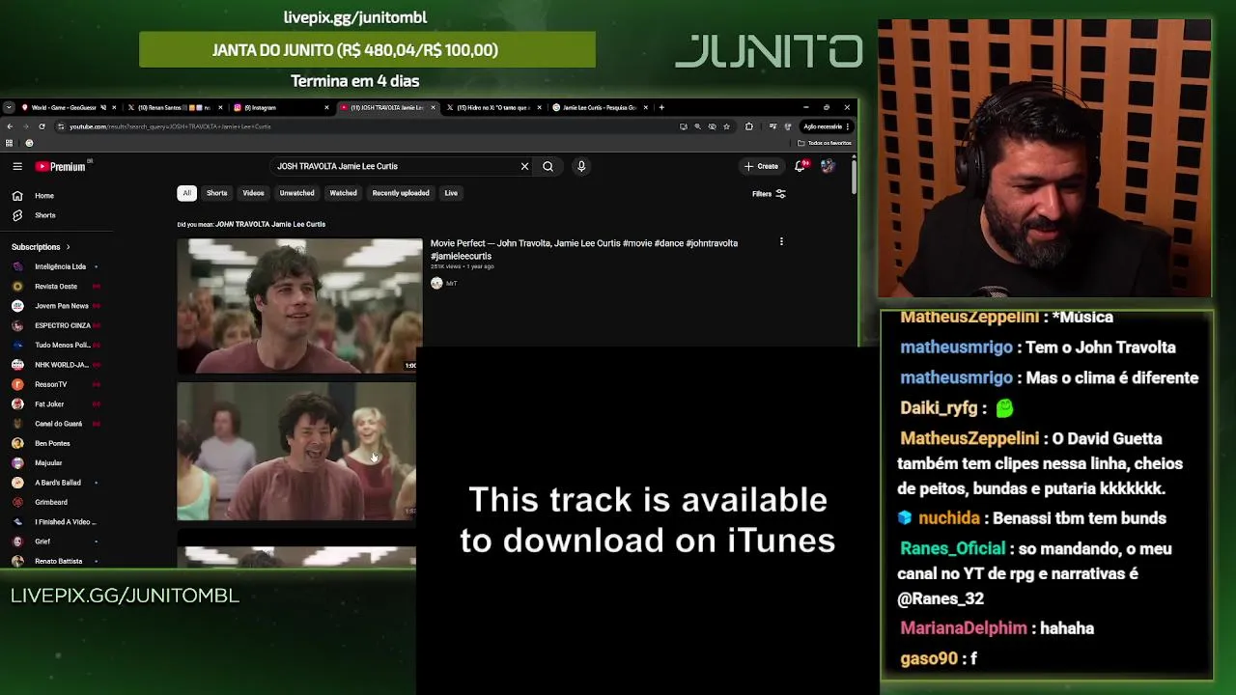Open ReasonTV channel avatar
Image resolution: width=1236 pixels, height=695 pixels.
click(x=17, y=384)
